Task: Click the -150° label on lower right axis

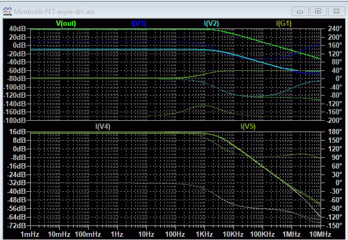Action: coord(333,226)
